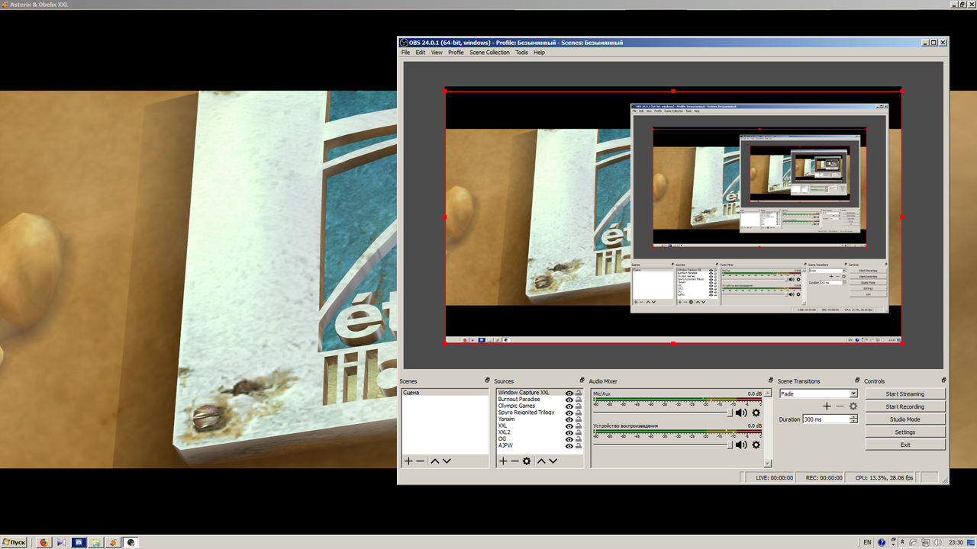Viewport: 977px width, 549px height.
Task: Undock the Scenes panel
Action: pos(487,380)
